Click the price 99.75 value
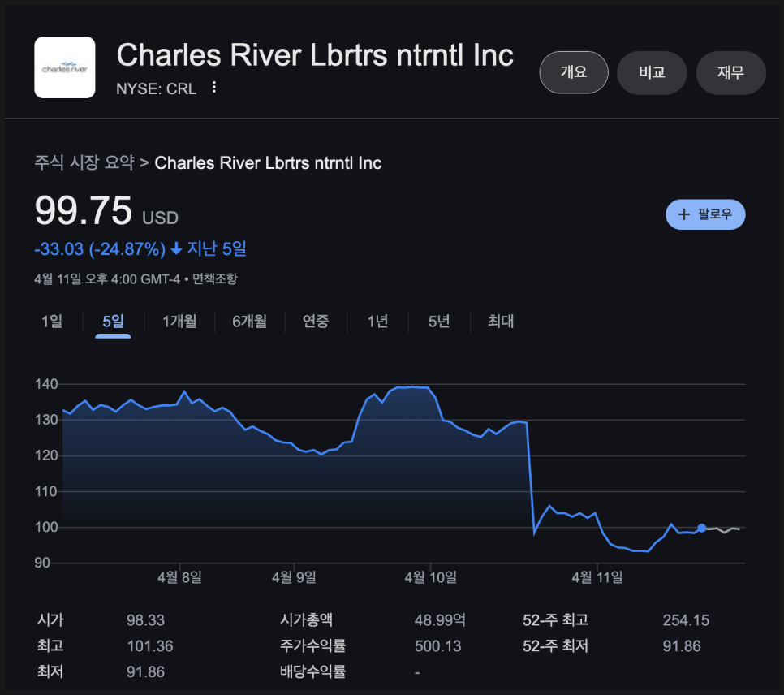The image size is (784, 695). (x=83, y=210)
